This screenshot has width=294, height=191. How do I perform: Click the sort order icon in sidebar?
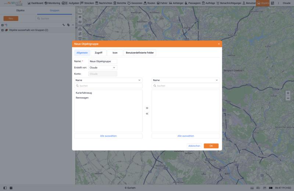coord(6,25)
